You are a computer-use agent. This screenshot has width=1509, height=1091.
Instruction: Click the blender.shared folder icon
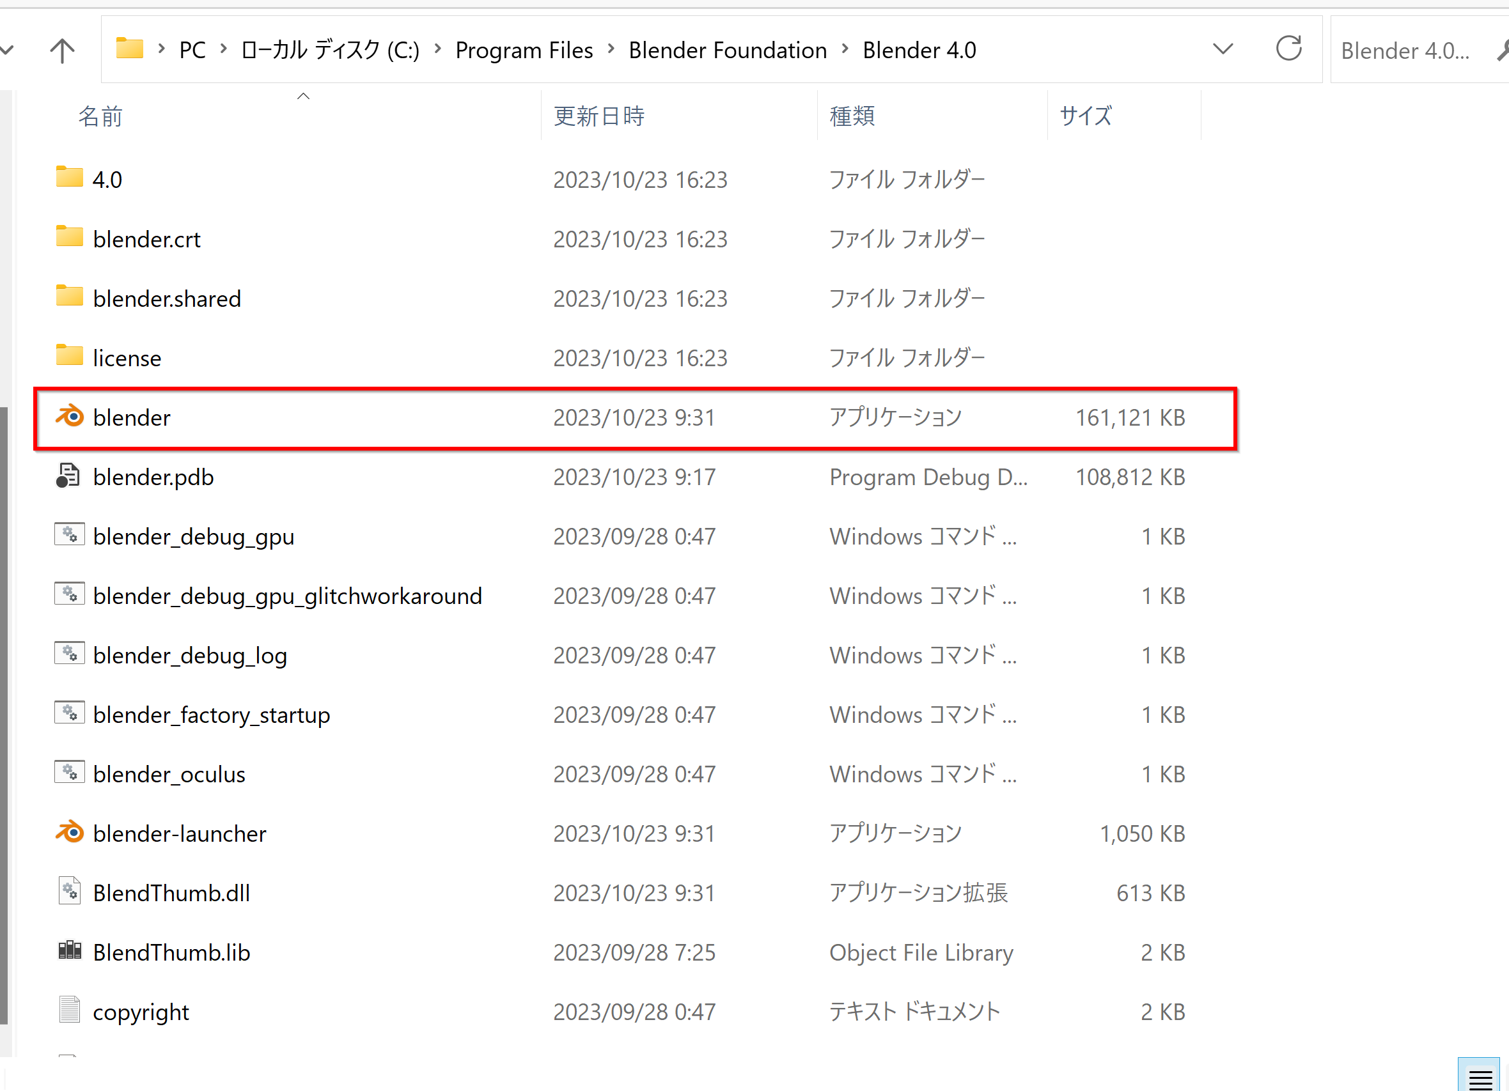coord(69,296)
